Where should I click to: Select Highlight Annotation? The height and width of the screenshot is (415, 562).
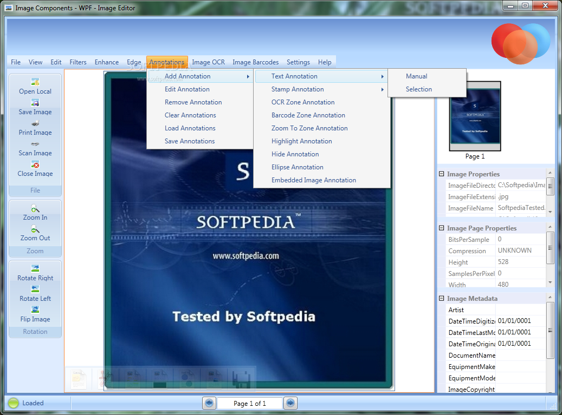coord(321,141)
